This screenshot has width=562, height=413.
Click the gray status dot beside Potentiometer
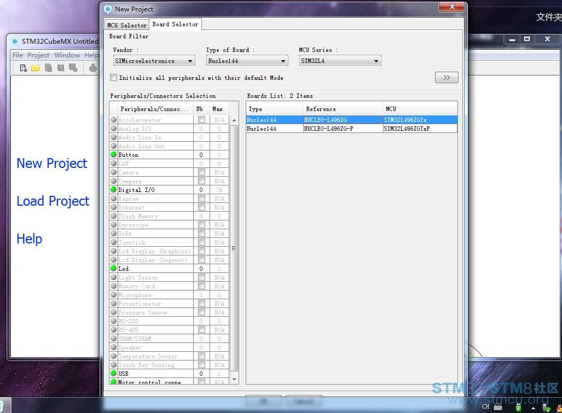114,304
